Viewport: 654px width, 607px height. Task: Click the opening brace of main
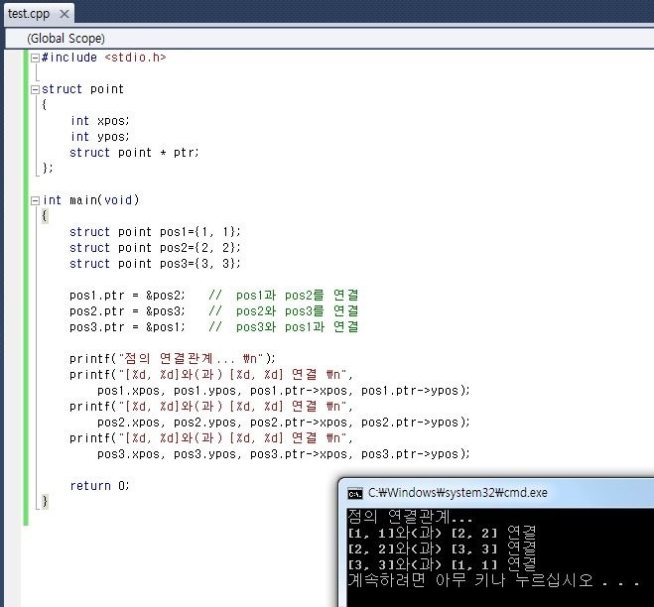(x=45, y=216)
